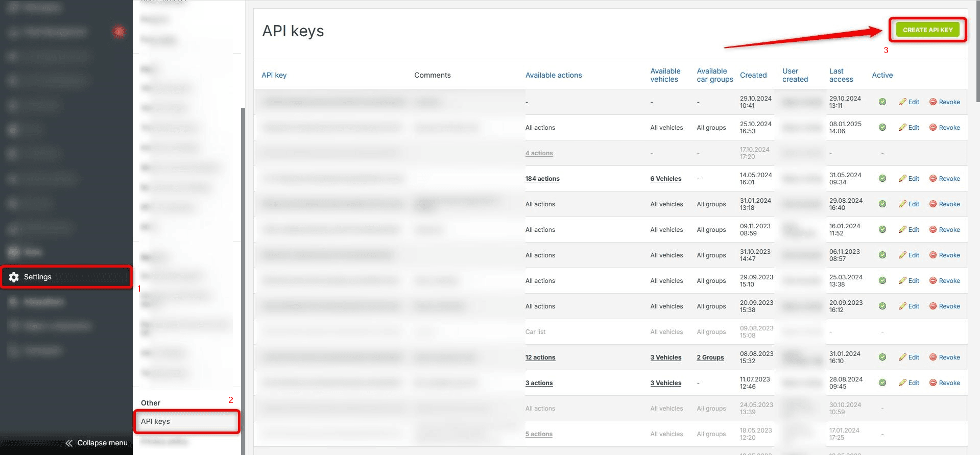
Task: Sort the table by the Created column header
Action: [753, 75]
